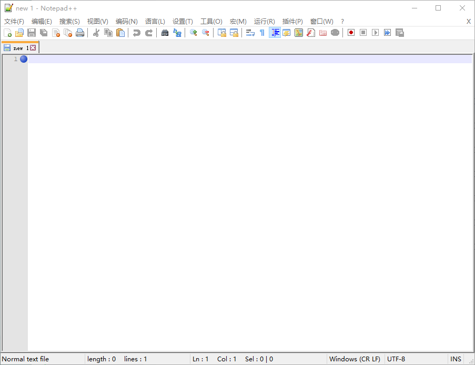The width and height of the screenshot is (475, 365).
Task: Cut selection using the scissors icon
Action: 96,33
